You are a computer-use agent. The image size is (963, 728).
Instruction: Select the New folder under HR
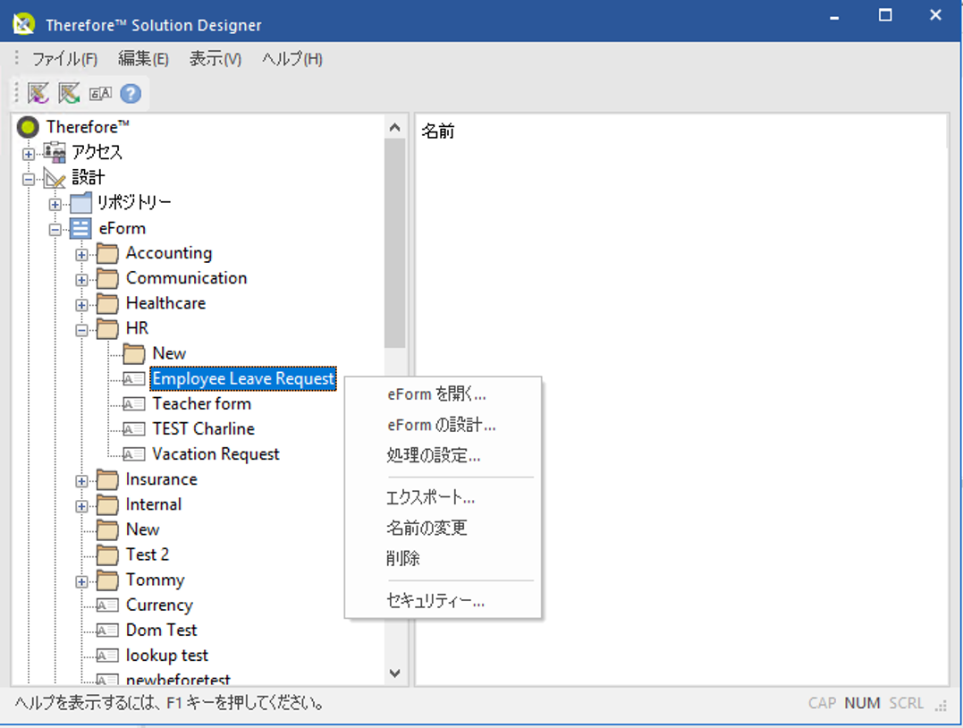point(169,354)
